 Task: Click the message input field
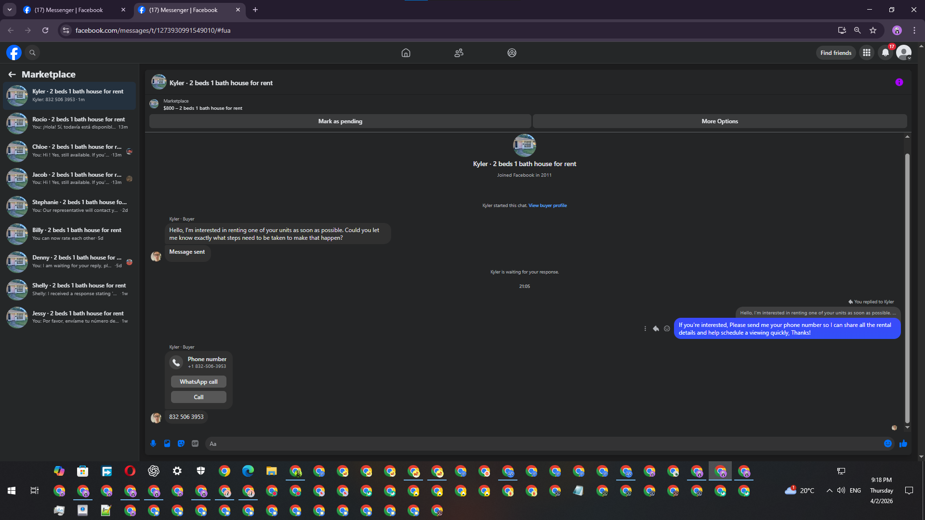(543, 444)
